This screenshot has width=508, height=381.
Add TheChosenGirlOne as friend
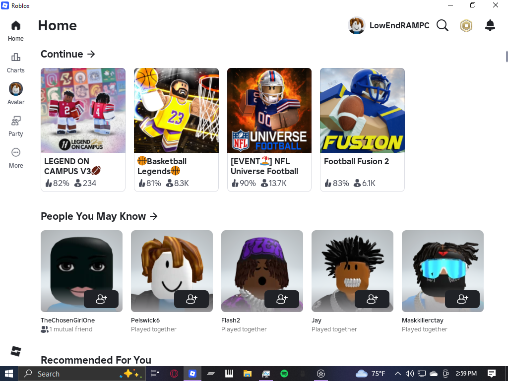pos(101,299)
